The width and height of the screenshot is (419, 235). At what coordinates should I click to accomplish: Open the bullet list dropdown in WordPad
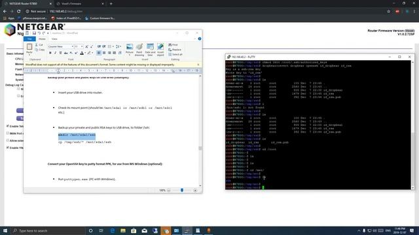pyautogui.click(x=113, y=46)
